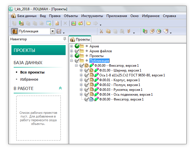The width and height of the screenshot is (194, 153).
Task: Collapse the Публикация tree node
Action: pos(71,61)
